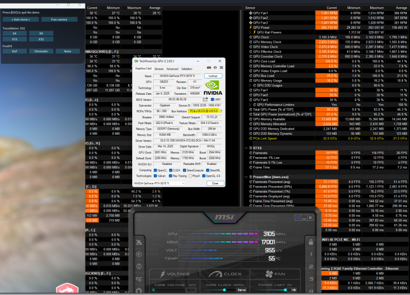Select Afterburner profile slot 1
The height and width of the screenshot is (295, 410).
(x=311, y=254)
